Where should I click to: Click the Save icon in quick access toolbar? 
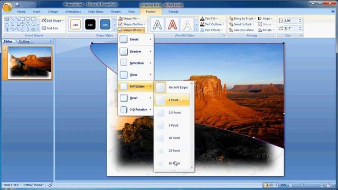(x=17, y=5)
